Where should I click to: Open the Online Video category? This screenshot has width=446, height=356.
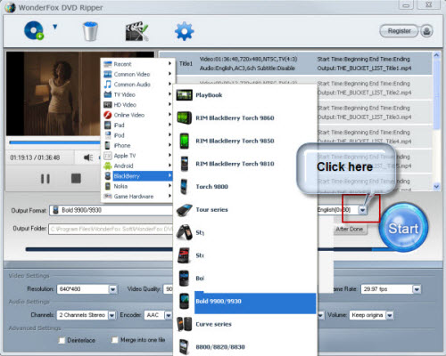(137, 115)
